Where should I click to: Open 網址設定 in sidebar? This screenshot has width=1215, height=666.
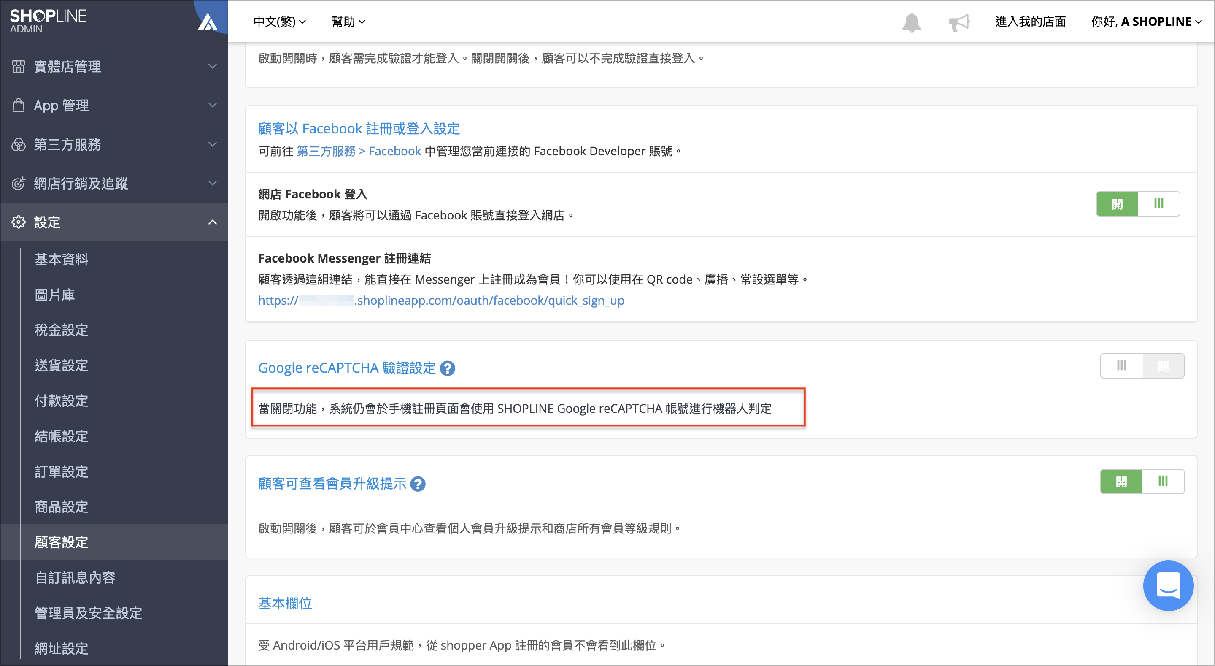61,649
